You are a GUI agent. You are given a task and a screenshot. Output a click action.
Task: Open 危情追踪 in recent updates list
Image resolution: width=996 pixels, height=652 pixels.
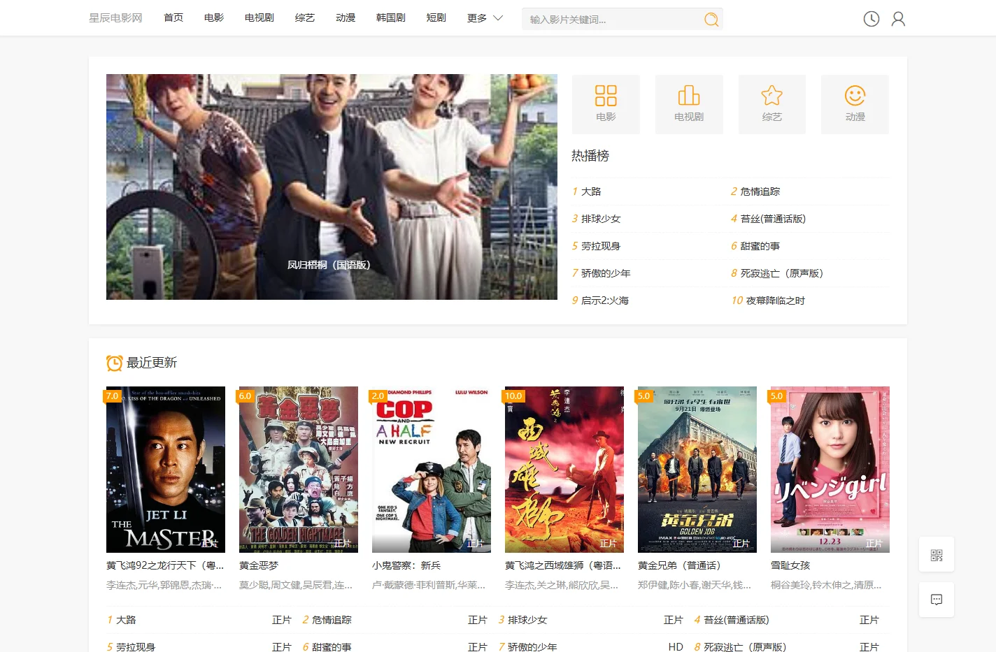coord(332,620)
